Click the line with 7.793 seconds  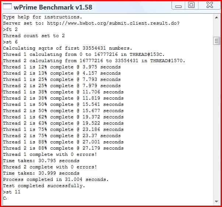pos(62,79)
